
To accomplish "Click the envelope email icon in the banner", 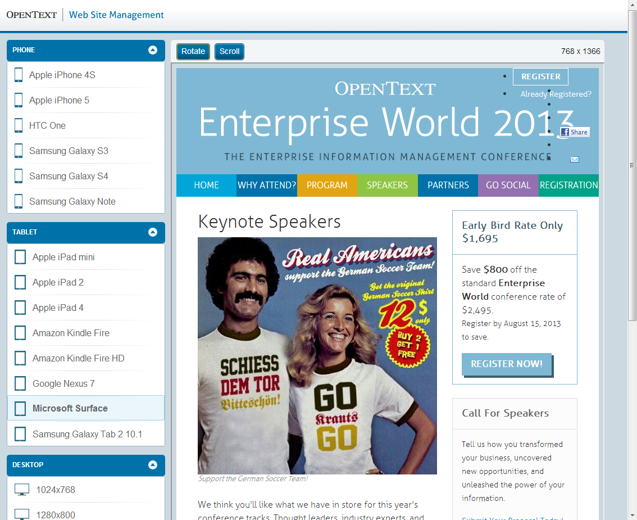I will (575, 160).
